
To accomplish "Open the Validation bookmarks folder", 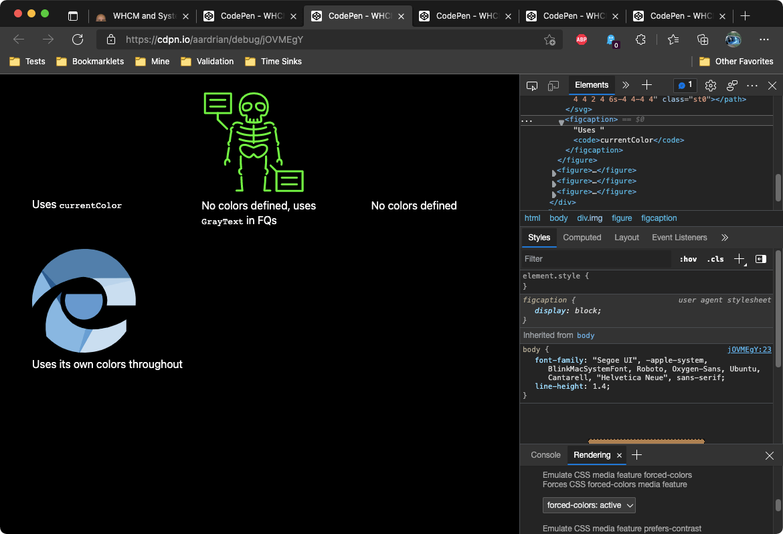I will [207, 62].
